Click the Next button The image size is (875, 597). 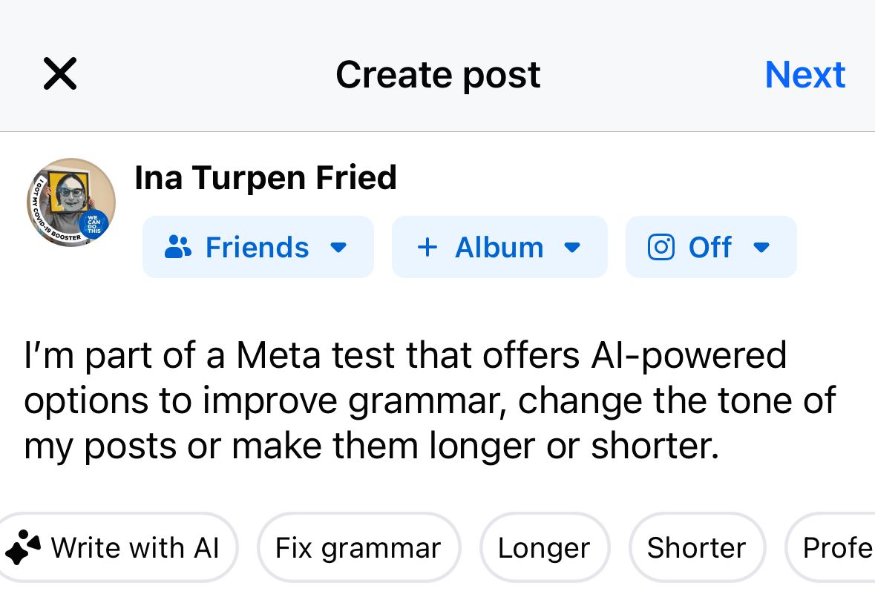(x=804, y=74)
